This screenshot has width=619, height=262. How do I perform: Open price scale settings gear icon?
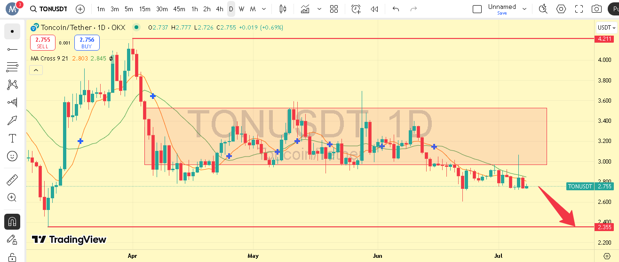pos(607,256)
